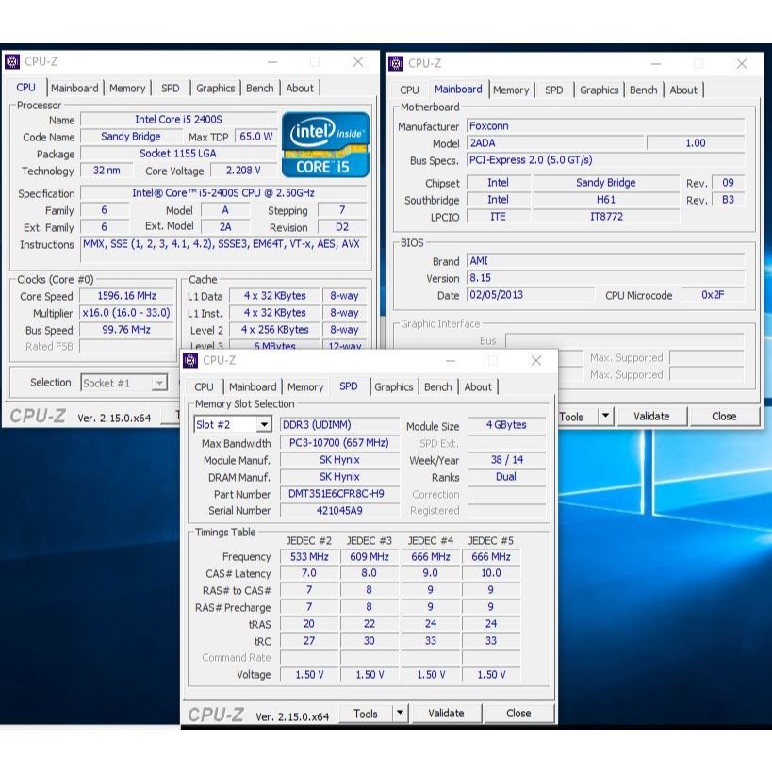Open Bench tab in the SPD window
Image resolution: width=772 pixels, height=772 pixels.
click(437, 387)
